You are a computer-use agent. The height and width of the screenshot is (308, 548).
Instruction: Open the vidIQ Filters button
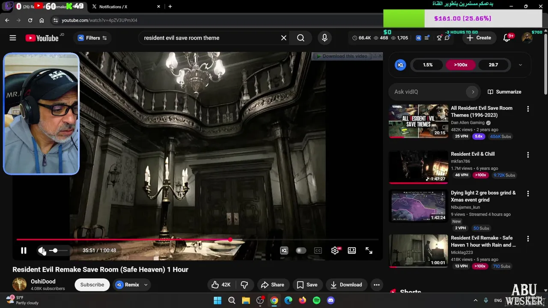92,38
